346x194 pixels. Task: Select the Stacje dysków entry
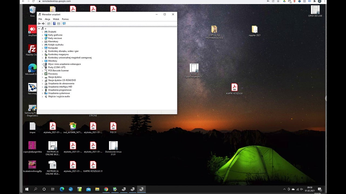pos(55,77)
